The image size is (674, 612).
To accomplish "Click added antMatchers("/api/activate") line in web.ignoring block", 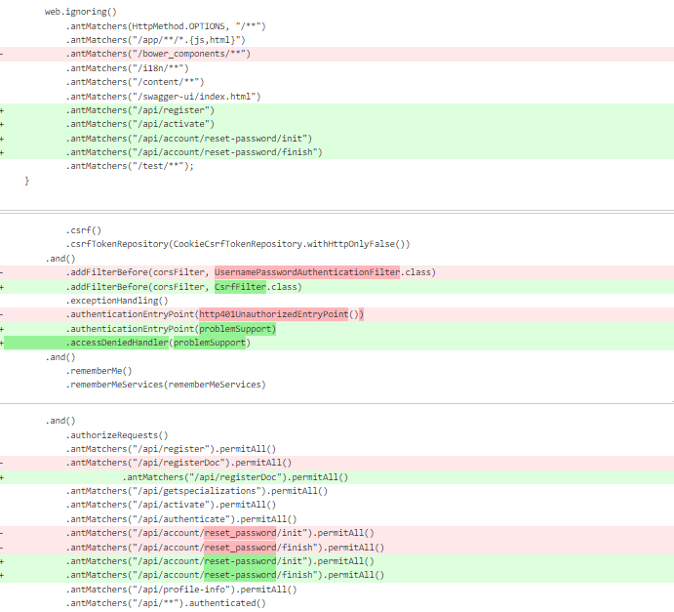I will 337,124.
